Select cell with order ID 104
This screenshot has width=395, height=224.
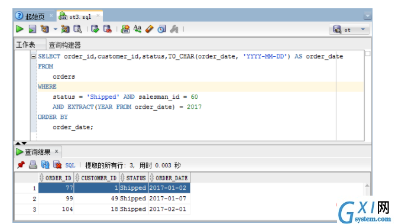[x=56, y=209]
